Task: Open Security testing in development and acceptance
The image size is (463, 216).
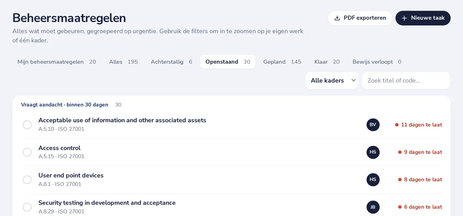Action: [x=107, y=203]
